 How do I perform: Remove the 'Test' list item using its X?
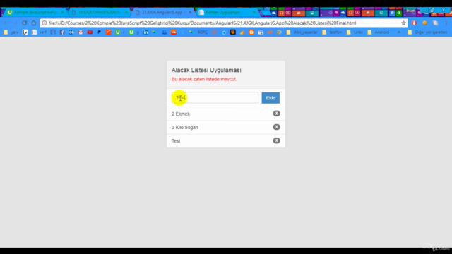[x=276, y=140]
